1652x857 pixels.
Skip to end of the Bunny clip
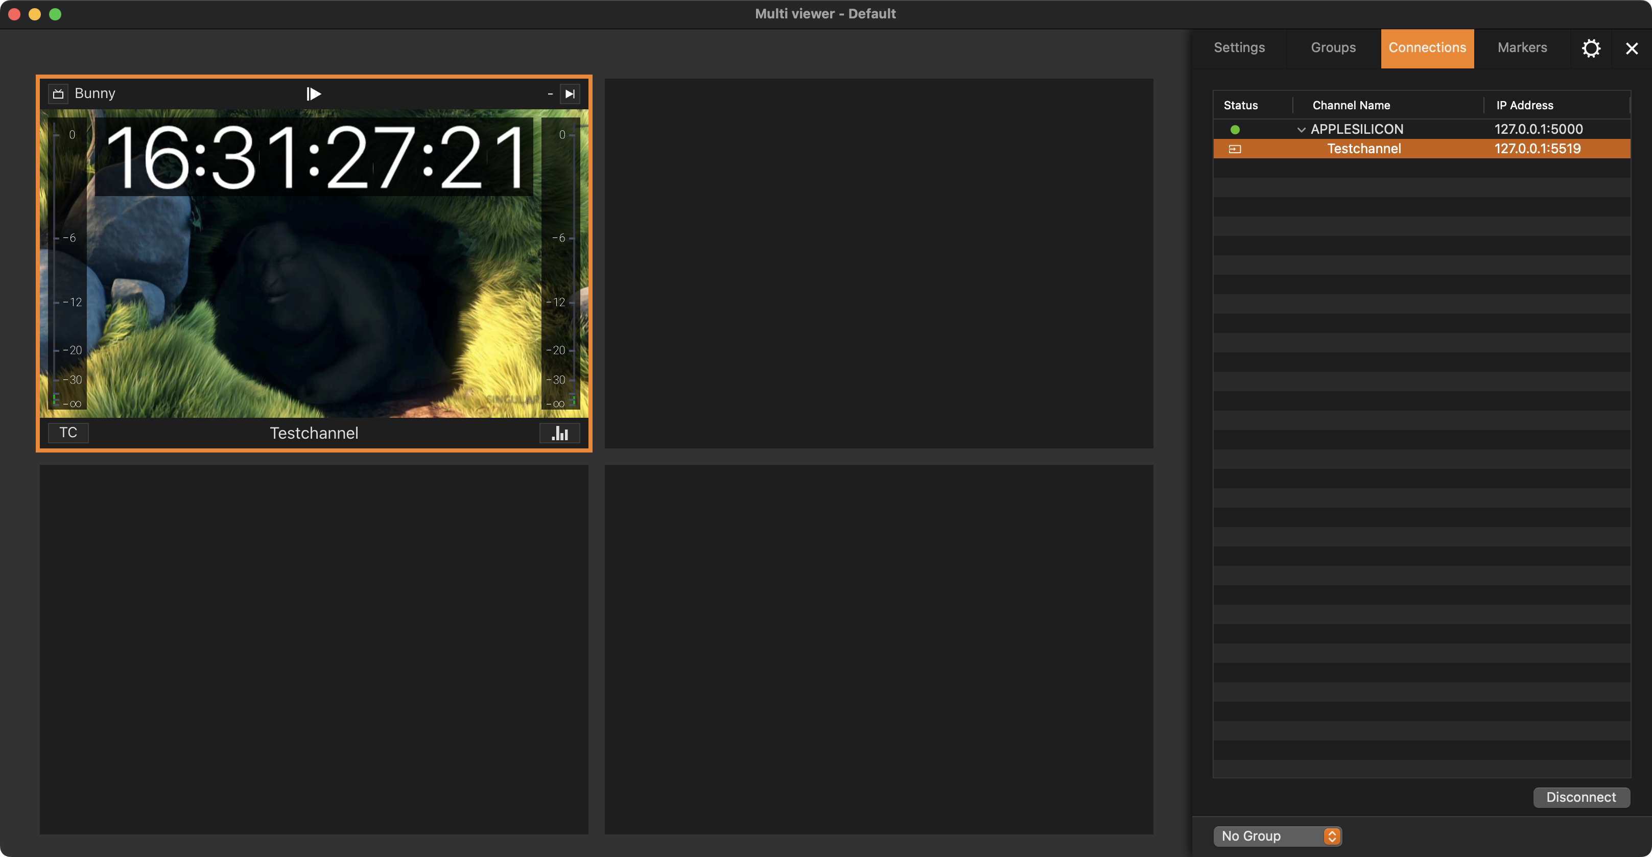(570, 93)
